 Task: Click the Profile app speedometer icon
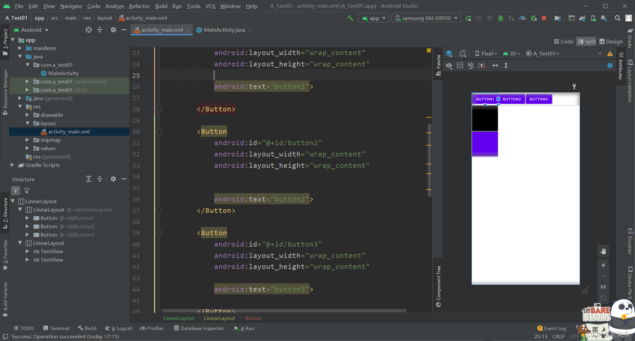[523, 18]
